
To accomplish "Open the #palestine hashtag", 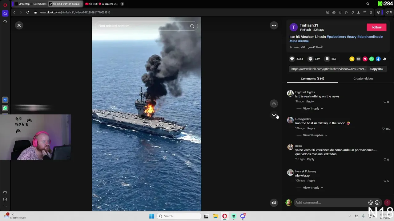I will 336,37.
